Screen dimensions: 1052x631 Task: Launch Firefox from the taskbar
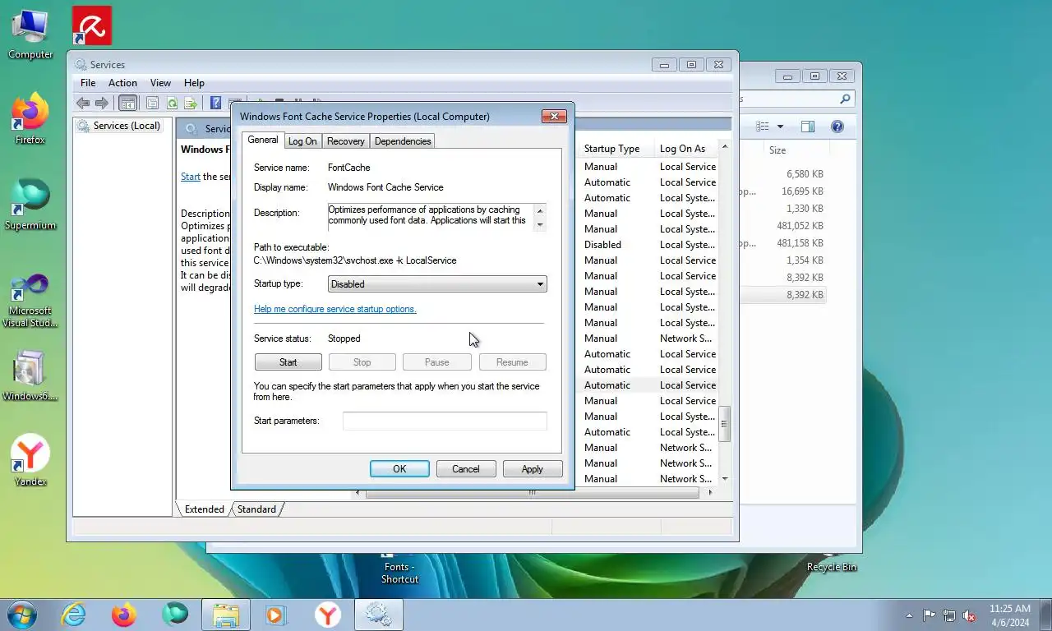[x=124, y=615]
